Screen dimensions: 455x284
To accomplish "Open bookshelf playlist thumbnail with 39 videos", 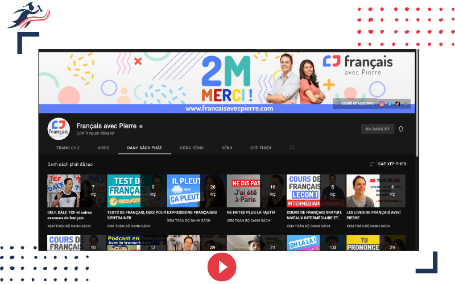I will [196, 243].
